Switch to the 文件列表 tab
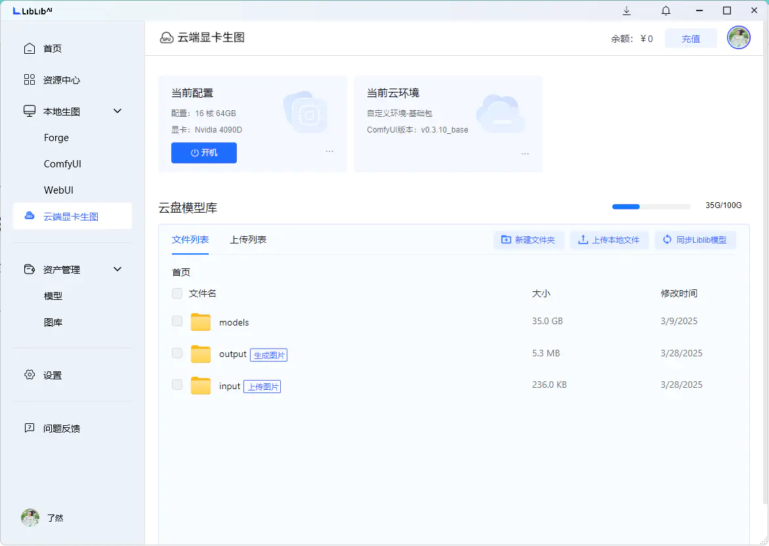The height and width of the screenshot is (546, 769). pos(190,240)
